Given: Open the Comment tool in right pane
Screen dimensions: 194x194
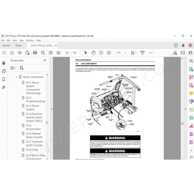Looking at the screenshot, I should pos(191,93).
